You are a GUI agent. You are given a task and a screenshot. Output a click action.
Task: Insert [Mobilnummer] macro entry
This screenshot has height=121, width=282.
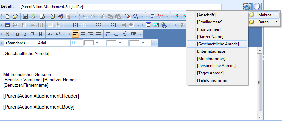point(217,59)
